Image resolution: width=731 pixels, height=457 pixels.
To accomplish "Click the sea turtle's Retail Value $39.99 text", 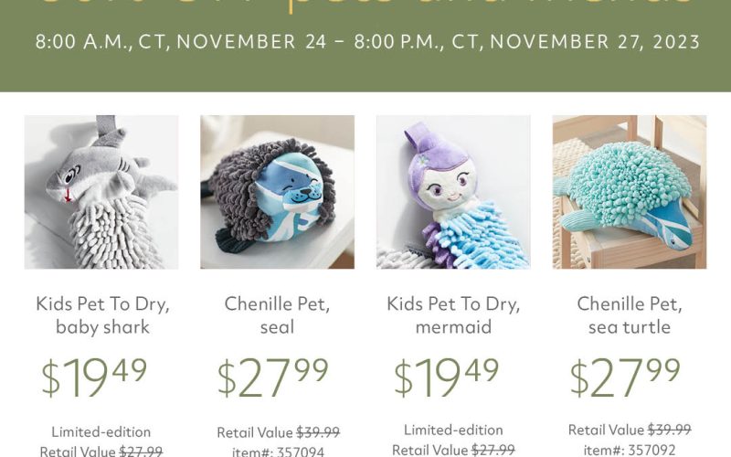I will click(630, 430).
